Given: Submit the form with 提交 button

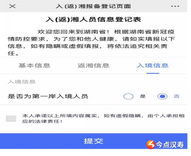Looking at the screenshot, I should [x=94, y=141].
